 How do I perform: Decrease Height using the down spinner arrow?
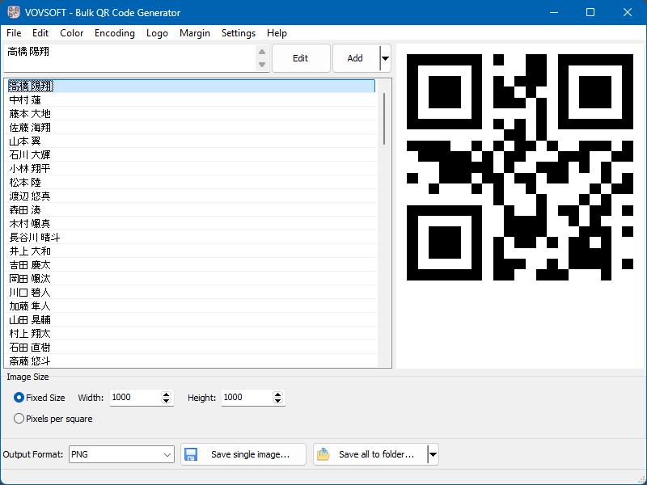pyautogui.click(x=278, y=402)
